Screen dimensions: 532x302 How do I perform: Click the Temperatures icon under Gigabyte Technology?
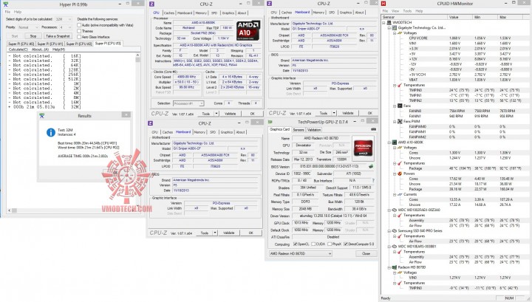400,85
